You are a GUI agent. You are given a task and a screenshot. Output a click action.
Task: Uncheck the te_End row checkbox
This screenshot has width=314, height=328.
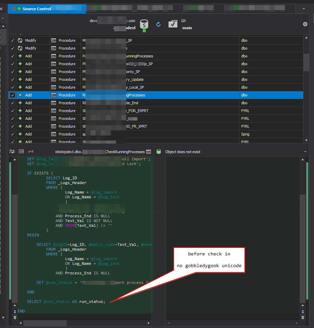[13, 103]
